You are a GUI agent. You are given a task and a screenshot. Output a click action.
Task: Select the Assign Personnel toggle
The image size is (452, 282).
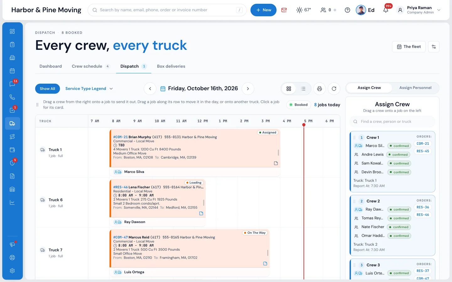coord(415,88)
